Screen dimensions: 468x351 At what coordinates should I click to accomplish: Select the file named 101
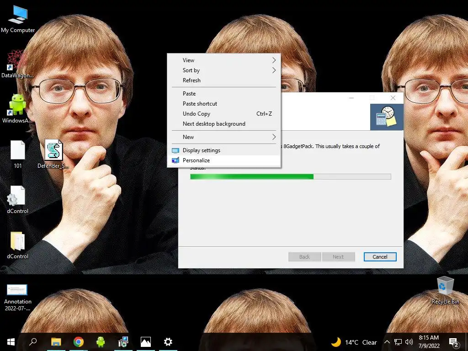tap(18, 154)
